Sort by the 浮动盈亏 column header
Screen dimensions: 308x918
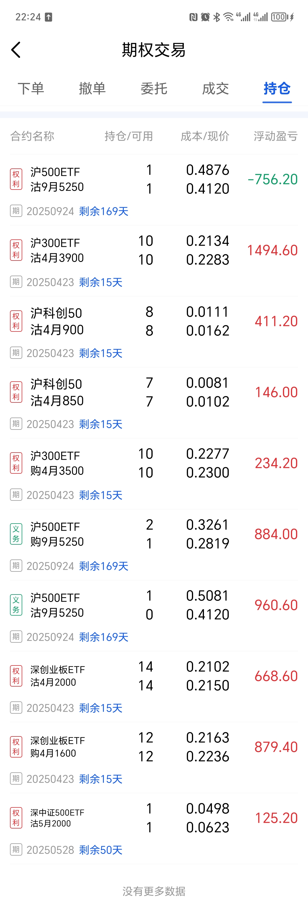(x=275, y=136)
